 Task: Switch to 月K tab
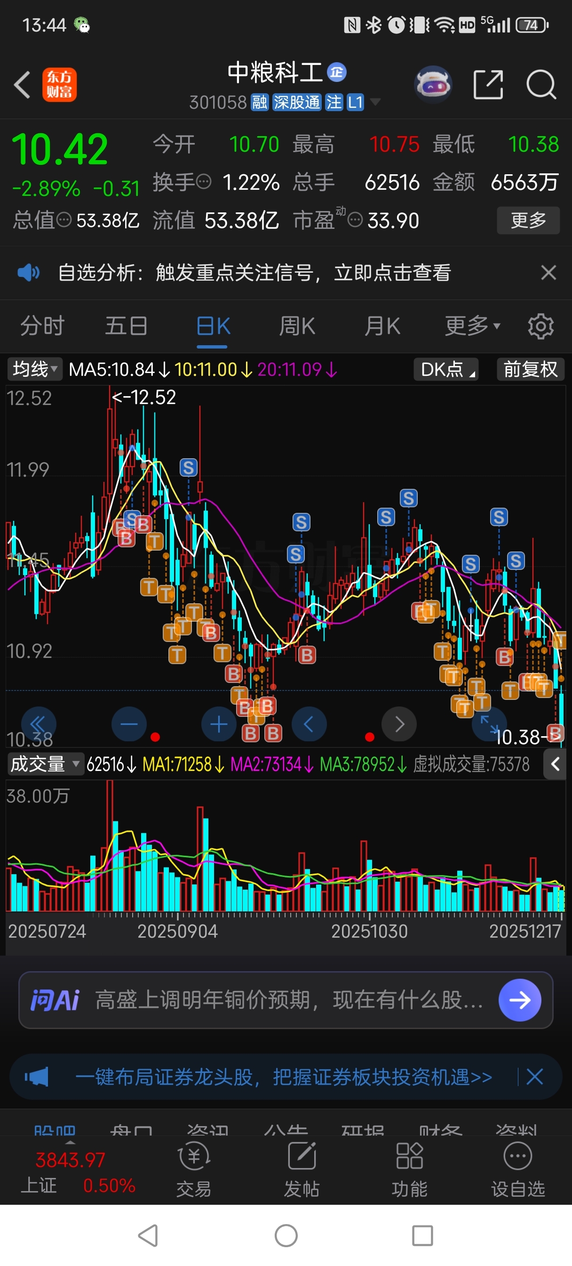[x=382, y=326]
